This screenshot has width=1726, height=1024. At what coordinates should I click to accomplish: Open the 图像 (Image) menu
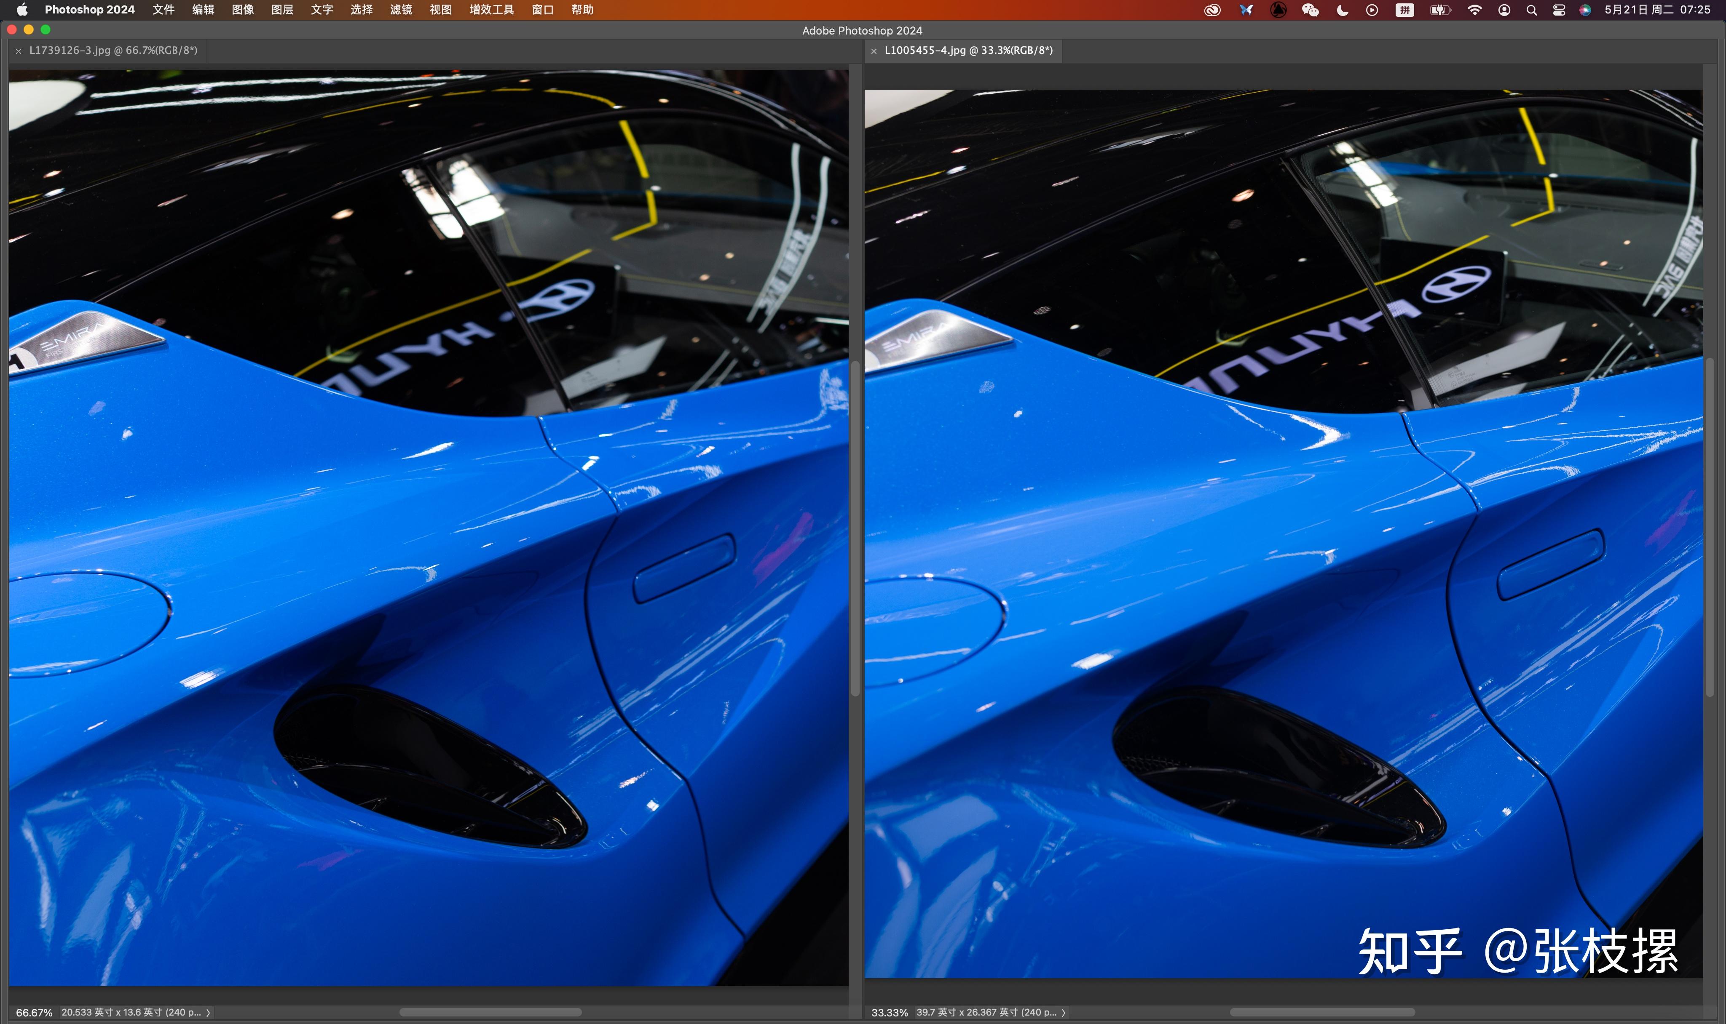242,10
